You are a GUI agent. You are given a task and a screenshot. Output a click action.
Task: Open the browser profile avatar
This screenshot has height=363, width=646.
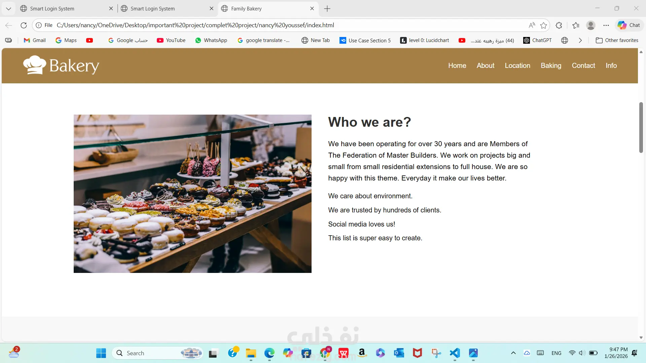[x=590, y=25]
